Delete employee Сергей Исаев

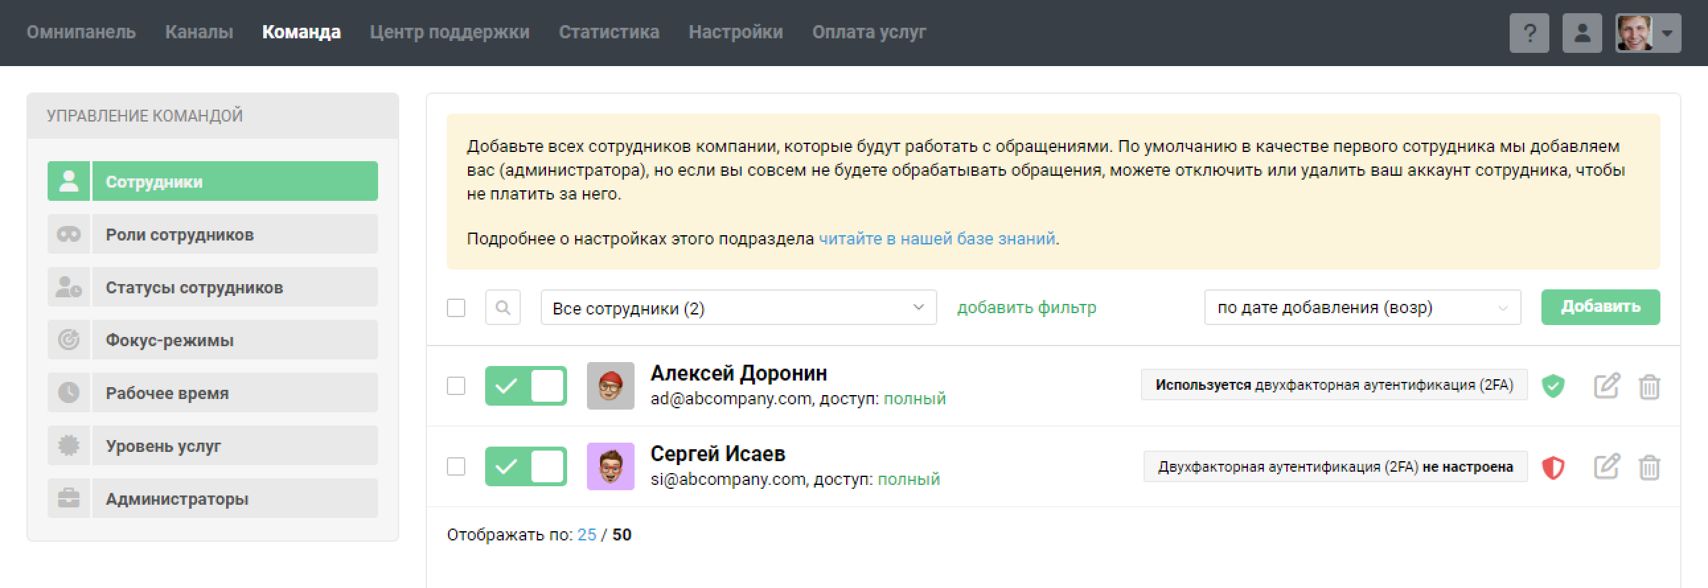pos(1649,467)
